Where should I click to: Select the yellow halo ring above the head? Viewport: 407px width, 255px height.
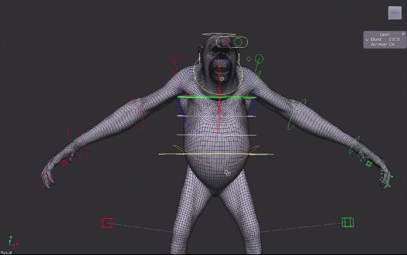click(x=219, y=35)
